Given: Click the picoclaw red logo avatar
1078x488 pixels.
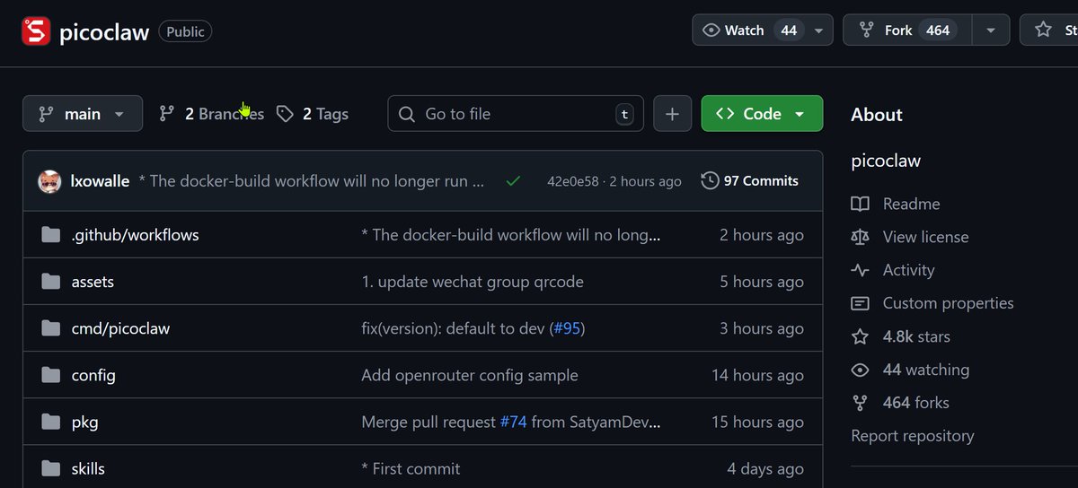Looking at the screenshot, I should pyautogui.click(x=37, y=32).
